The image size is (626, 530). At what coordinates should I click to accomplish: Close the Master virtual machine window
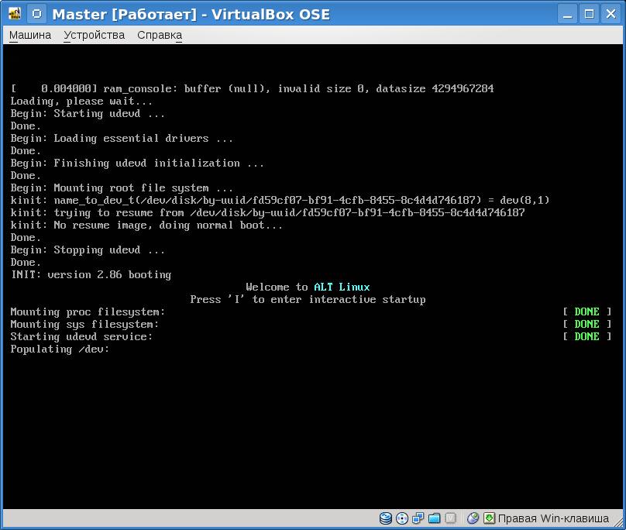point(609,14)
